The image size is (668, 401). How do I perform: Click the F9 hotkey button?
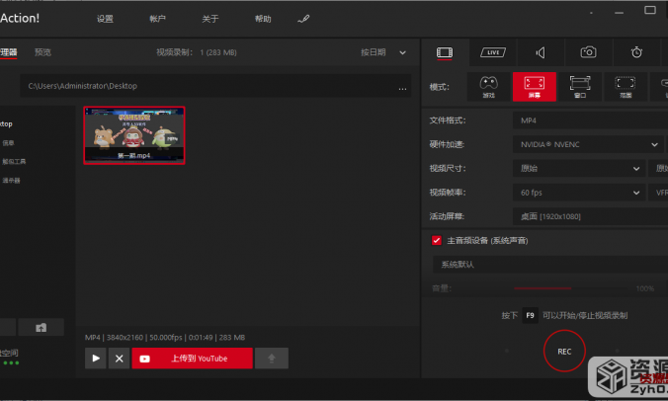pyautogui.click(x=530, y=315)
